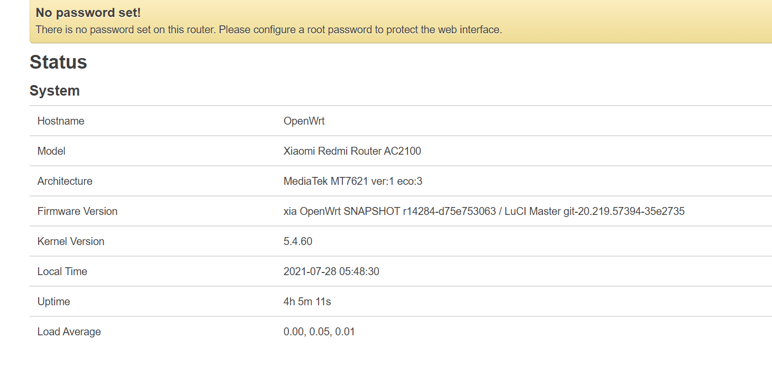The height and width of the screenshot is (367, 772).
Task: Click the "No password set!" warning heading
Action: pyautogui.click(x=88, y=13)
